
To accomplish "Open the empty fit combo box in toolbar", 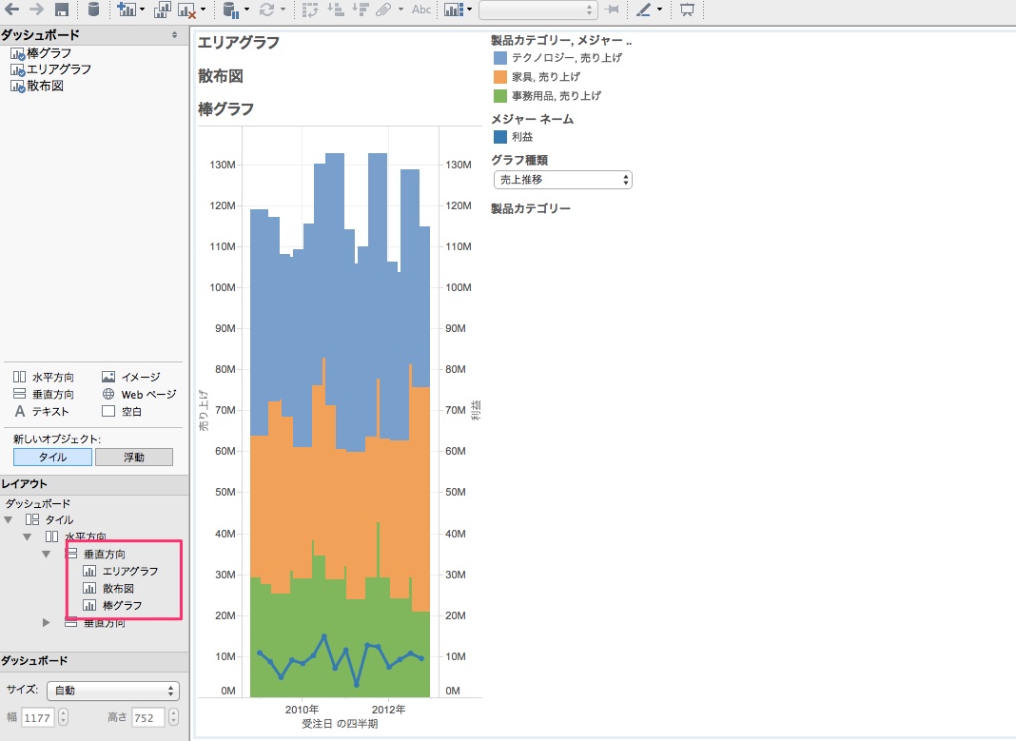I will pyautogui.click(x=537, y=10).
